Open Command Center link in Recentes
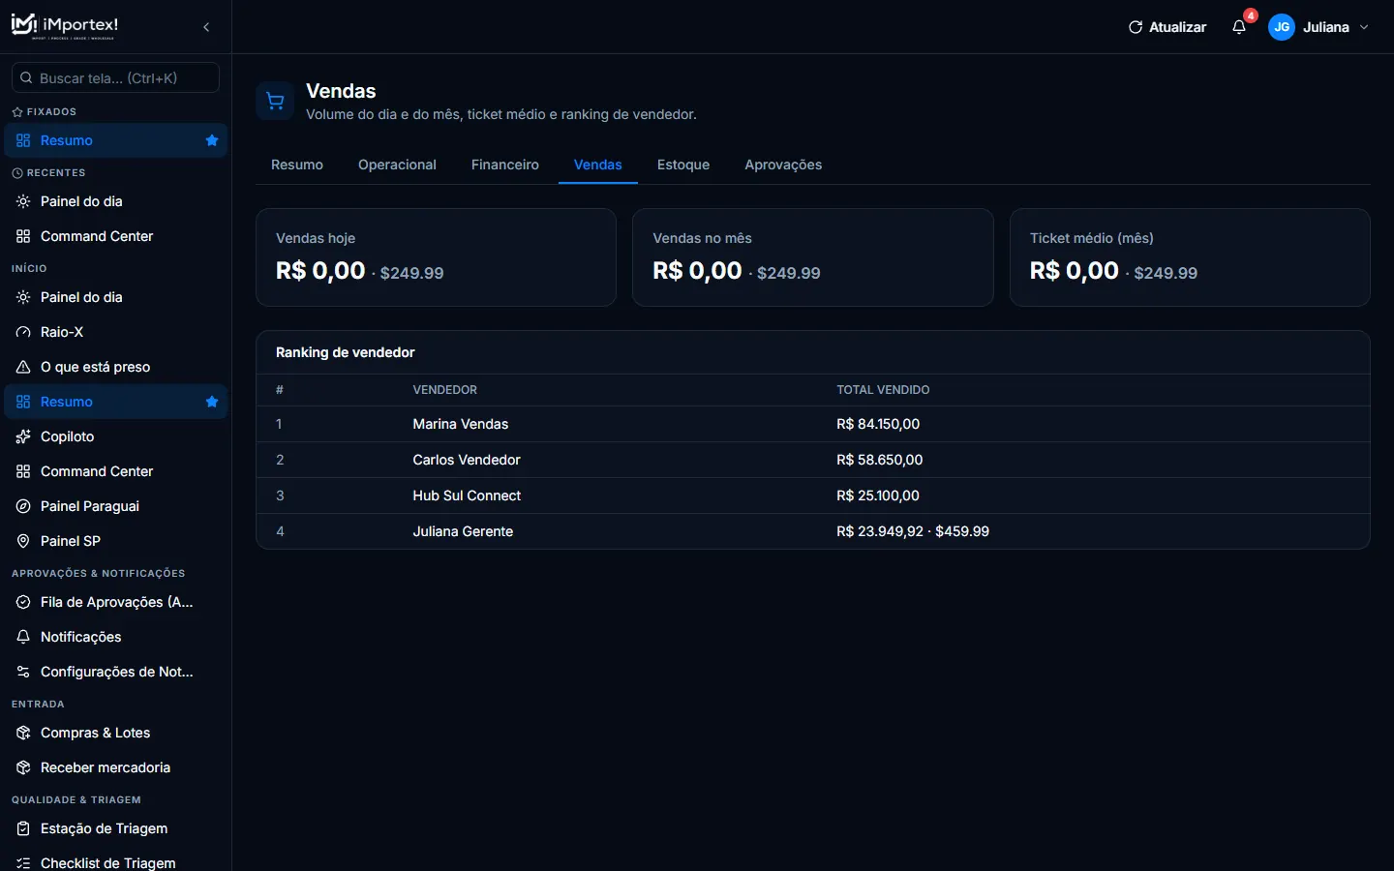This screenshot has height=871, width=1394. point(97,236)
